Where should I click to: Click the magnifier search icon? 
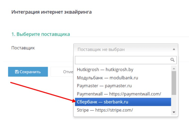(173, 60)
